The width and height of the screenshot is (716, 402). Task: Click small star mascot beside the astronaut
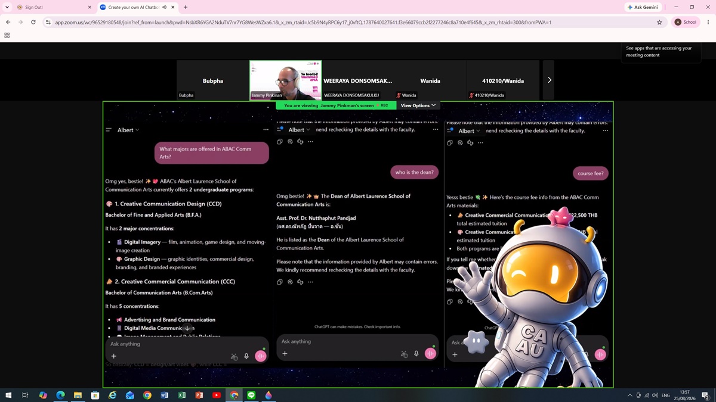tap(476, 342)
